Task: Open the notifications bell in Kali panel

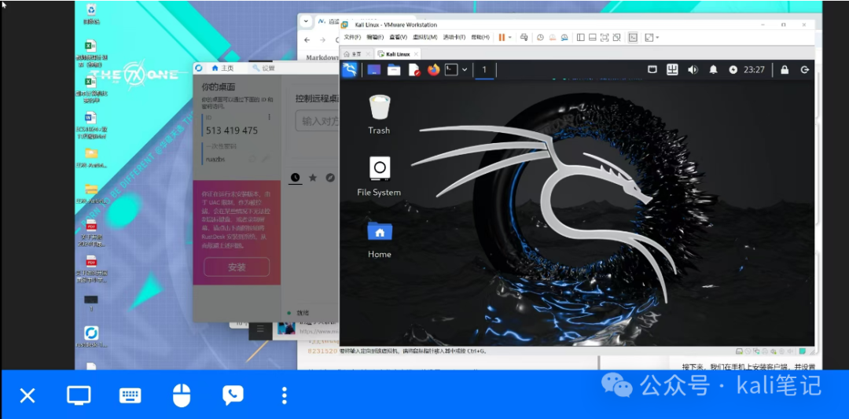Action: pos(713,70)
